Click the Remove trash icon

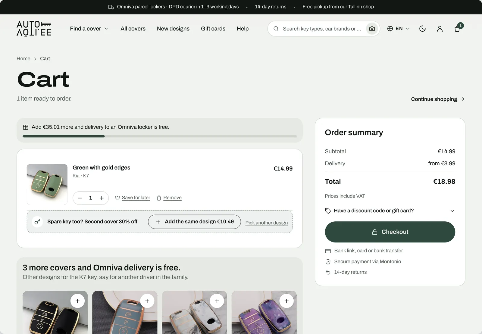click(159, 198)
